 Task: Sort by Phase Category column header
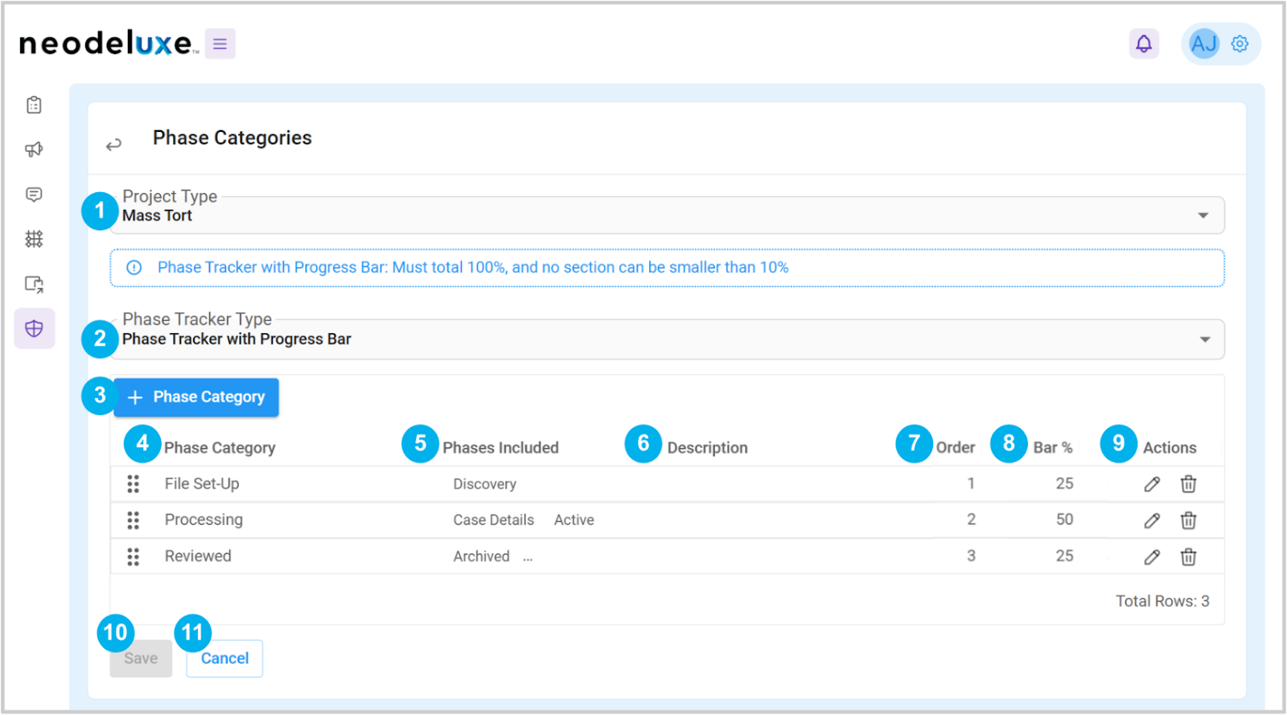(220, 448)
